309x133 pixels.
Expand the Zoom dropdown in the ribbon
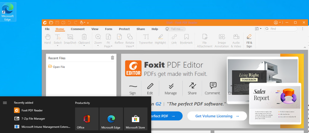pos(98,46)
